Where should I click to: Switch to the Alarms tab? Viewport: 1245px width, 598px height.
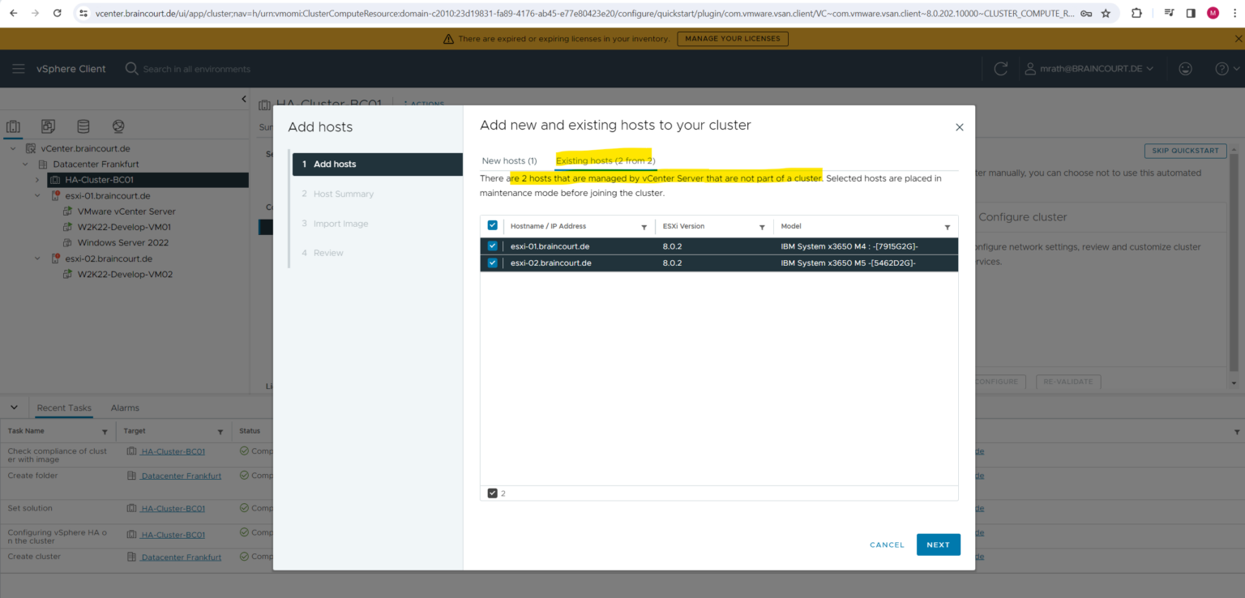(124, 408)
